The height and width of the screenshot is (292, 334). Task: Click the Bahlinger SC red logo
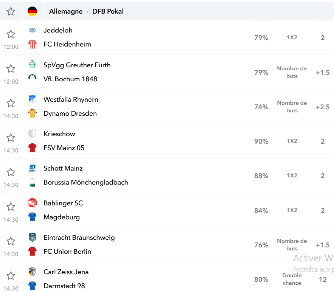[x=33, y=203]
